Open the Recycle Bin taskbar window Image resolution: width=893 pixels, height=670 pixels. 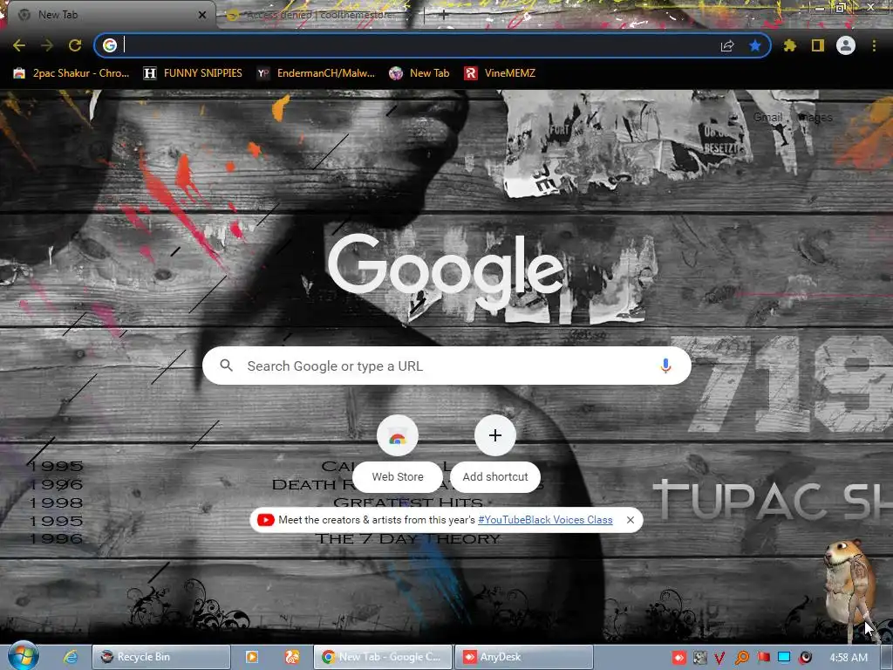(x=161, y=657)
